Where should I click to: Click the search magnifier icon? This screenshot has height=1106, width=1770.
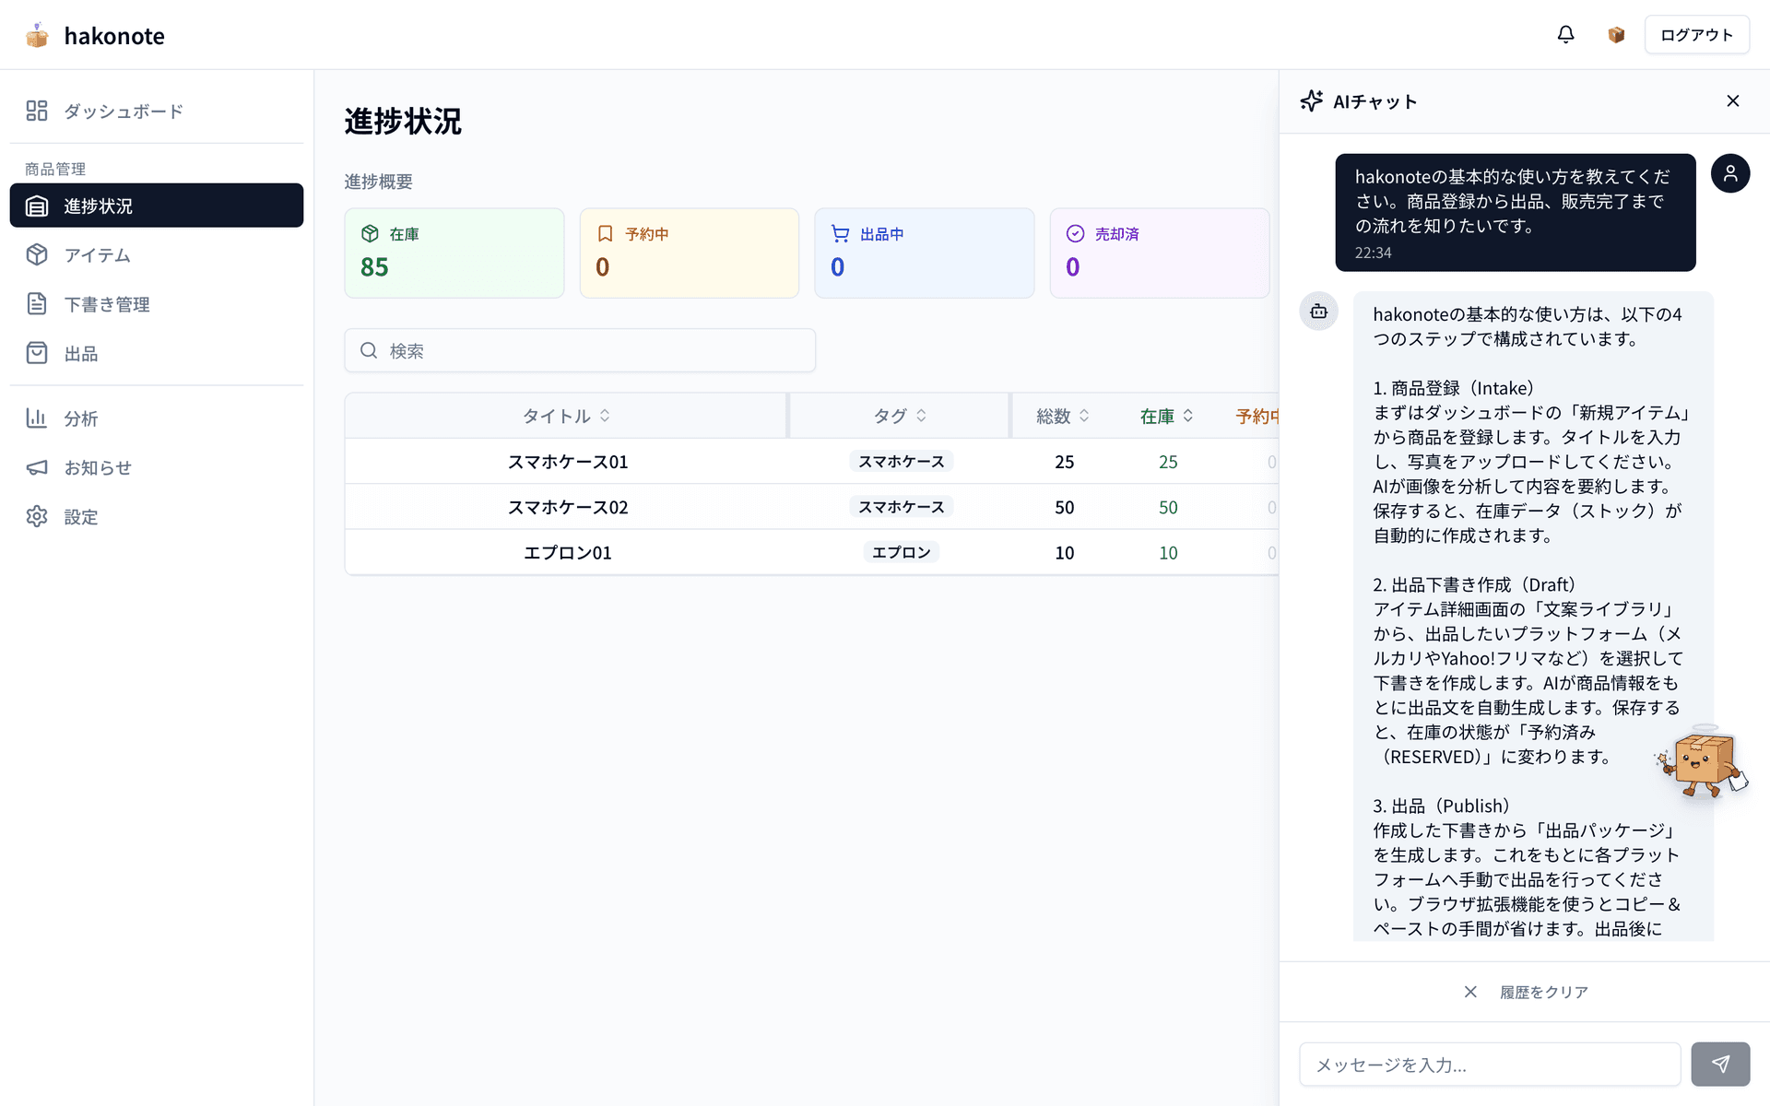coord(369,350)
